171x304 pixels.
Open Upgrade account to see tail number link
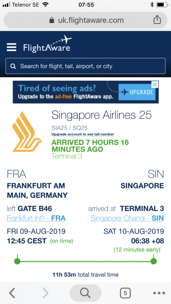[83, 134]
